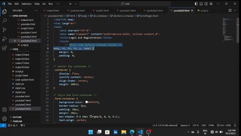Screen dimensions: 241x136
Task: Open the Run menu
Action: pos(51,4)
